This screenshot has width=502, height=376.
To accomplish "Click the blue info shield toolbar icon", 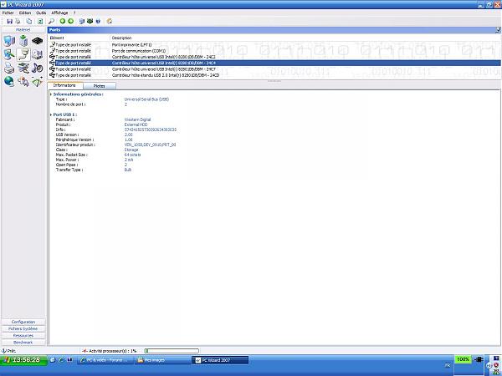I will click(98, 21).
